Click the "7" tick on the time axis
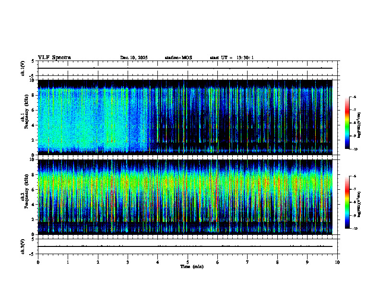 [248, 262]
